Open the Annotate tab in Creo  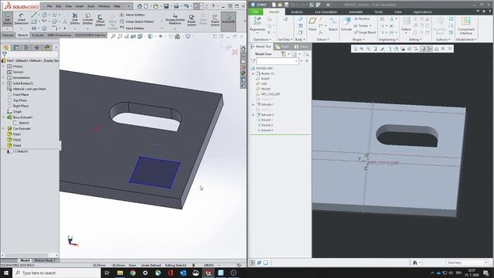[x=356, y=12]
